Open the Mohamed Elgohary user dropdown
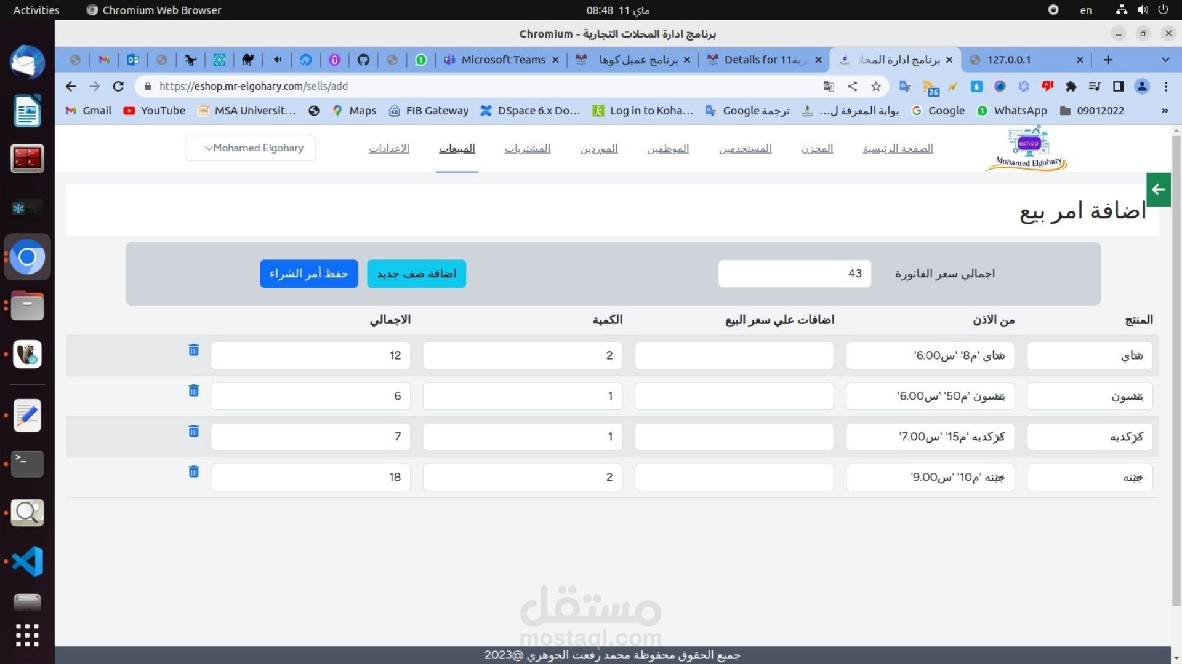 click(251, 148)
